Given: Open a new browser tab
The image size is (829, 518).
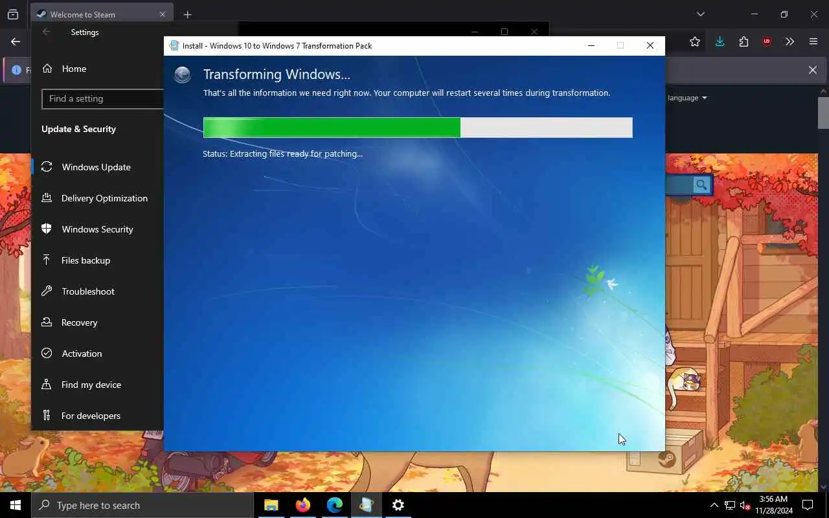Looking at the screenshot, I should [187, 14].
